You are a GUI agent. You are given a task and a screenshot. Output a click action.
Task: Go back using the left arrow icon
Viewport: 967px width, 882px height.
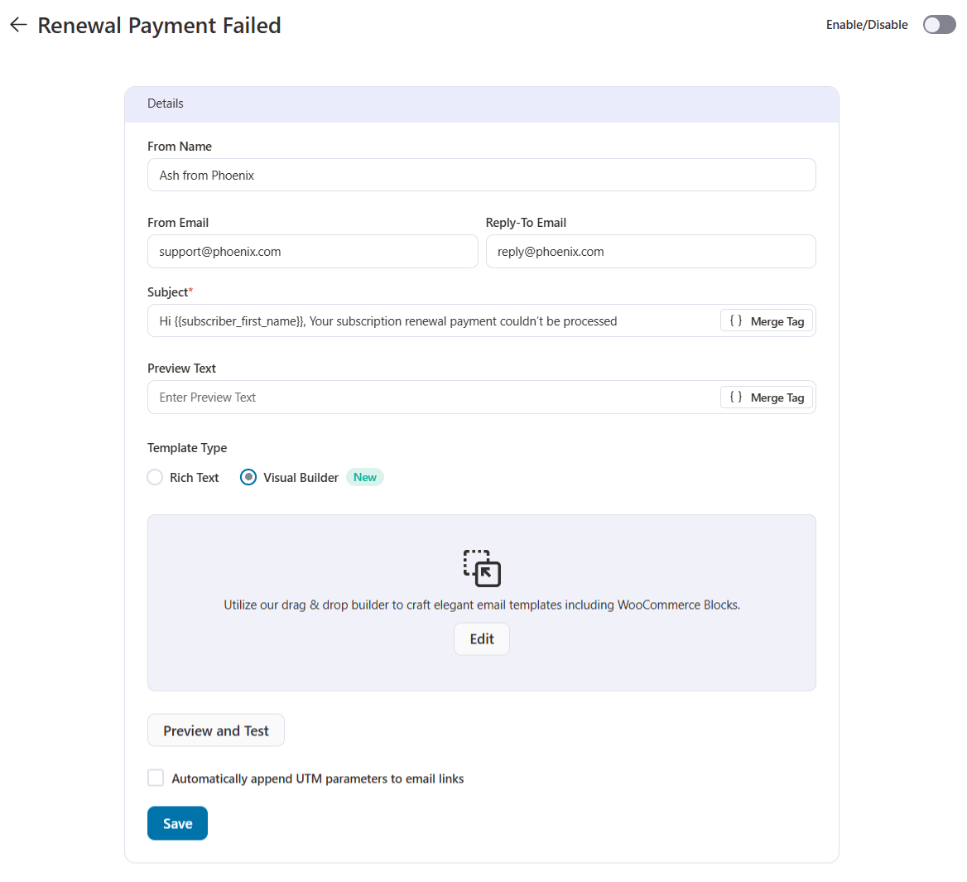point(18,25)
